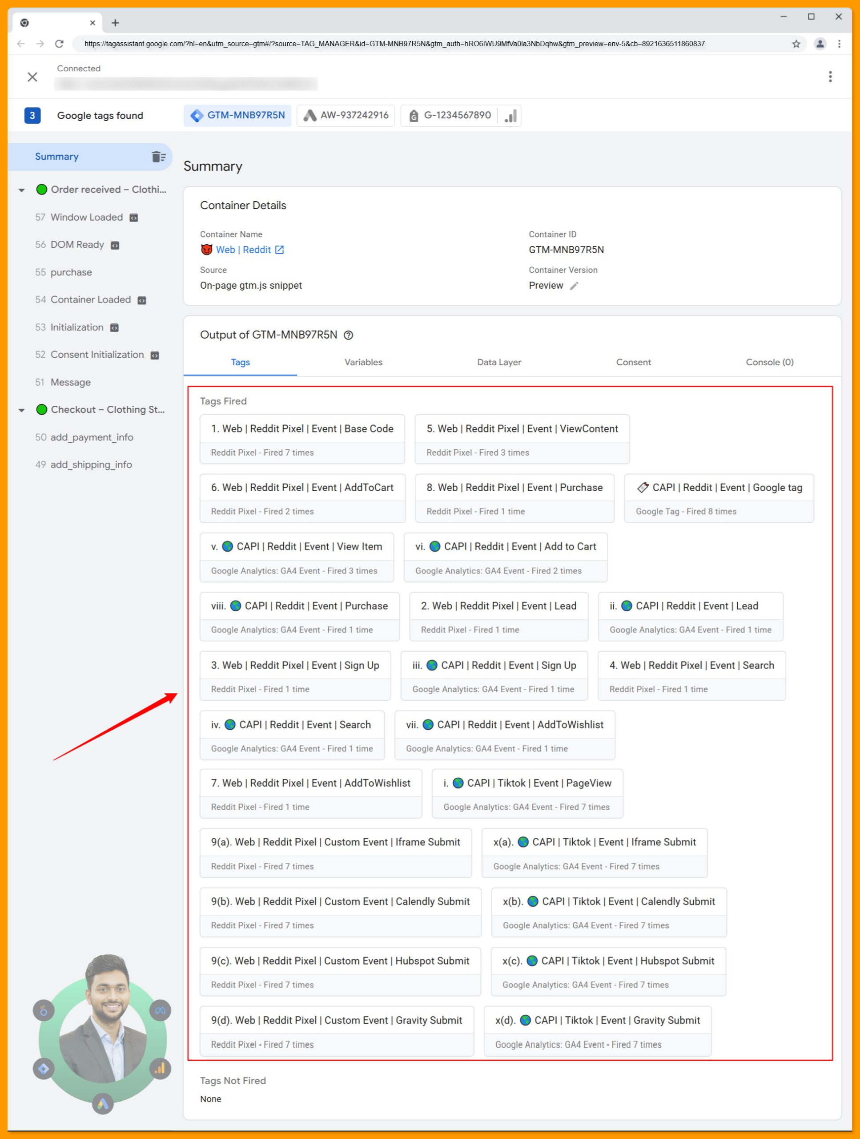Collapse the Checkout – Clothing event group
Screen dimensions: 860x1139
(x=22, y=410)
